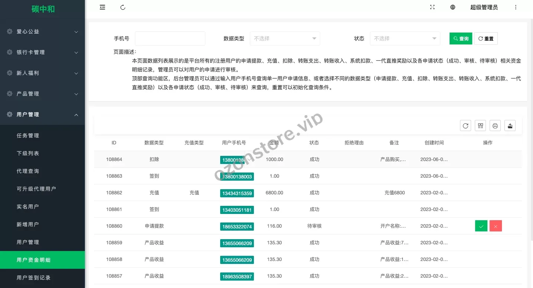This screenshot has width=533, height=288.
Task: Click the 查询 search button
Action: coord(461,38)
